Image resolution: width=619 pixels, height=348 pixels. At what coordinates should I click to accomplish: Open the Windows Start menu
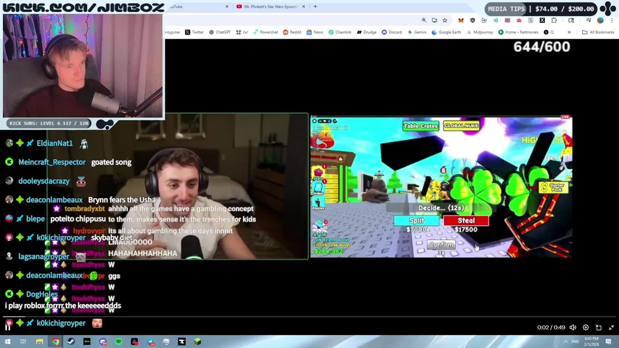tap(7, 342)
